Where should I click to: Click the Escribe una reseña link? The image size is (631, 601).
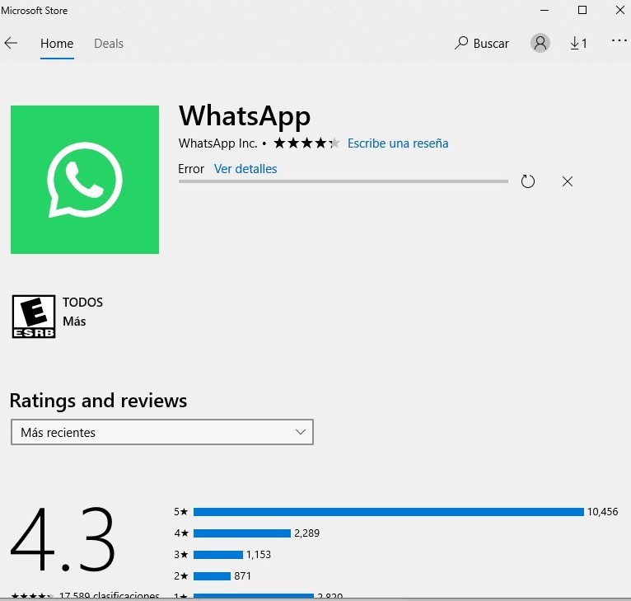(x=398, y=143)
